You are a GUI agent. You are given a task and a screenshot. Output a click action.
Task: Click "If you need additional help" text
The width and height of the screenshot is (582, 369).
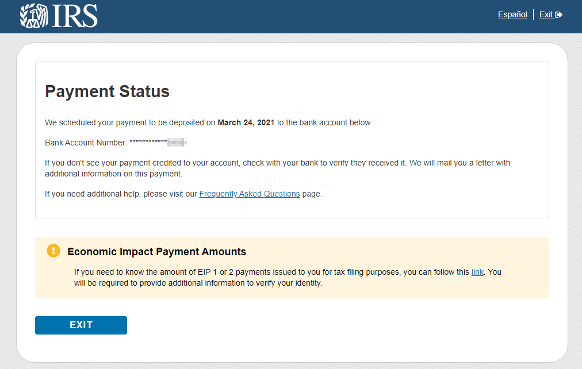pyautogui.click(x=92, y=194)
